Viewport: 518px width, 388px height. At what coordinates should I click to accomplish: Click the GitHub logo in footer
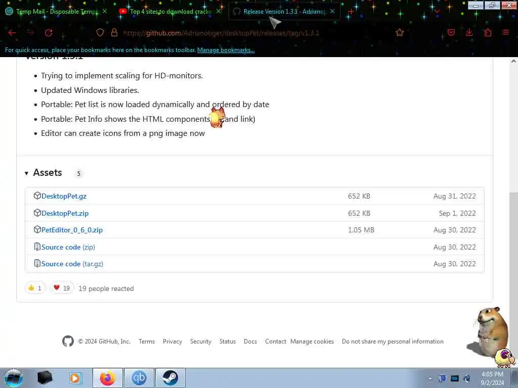pos(68,341)
